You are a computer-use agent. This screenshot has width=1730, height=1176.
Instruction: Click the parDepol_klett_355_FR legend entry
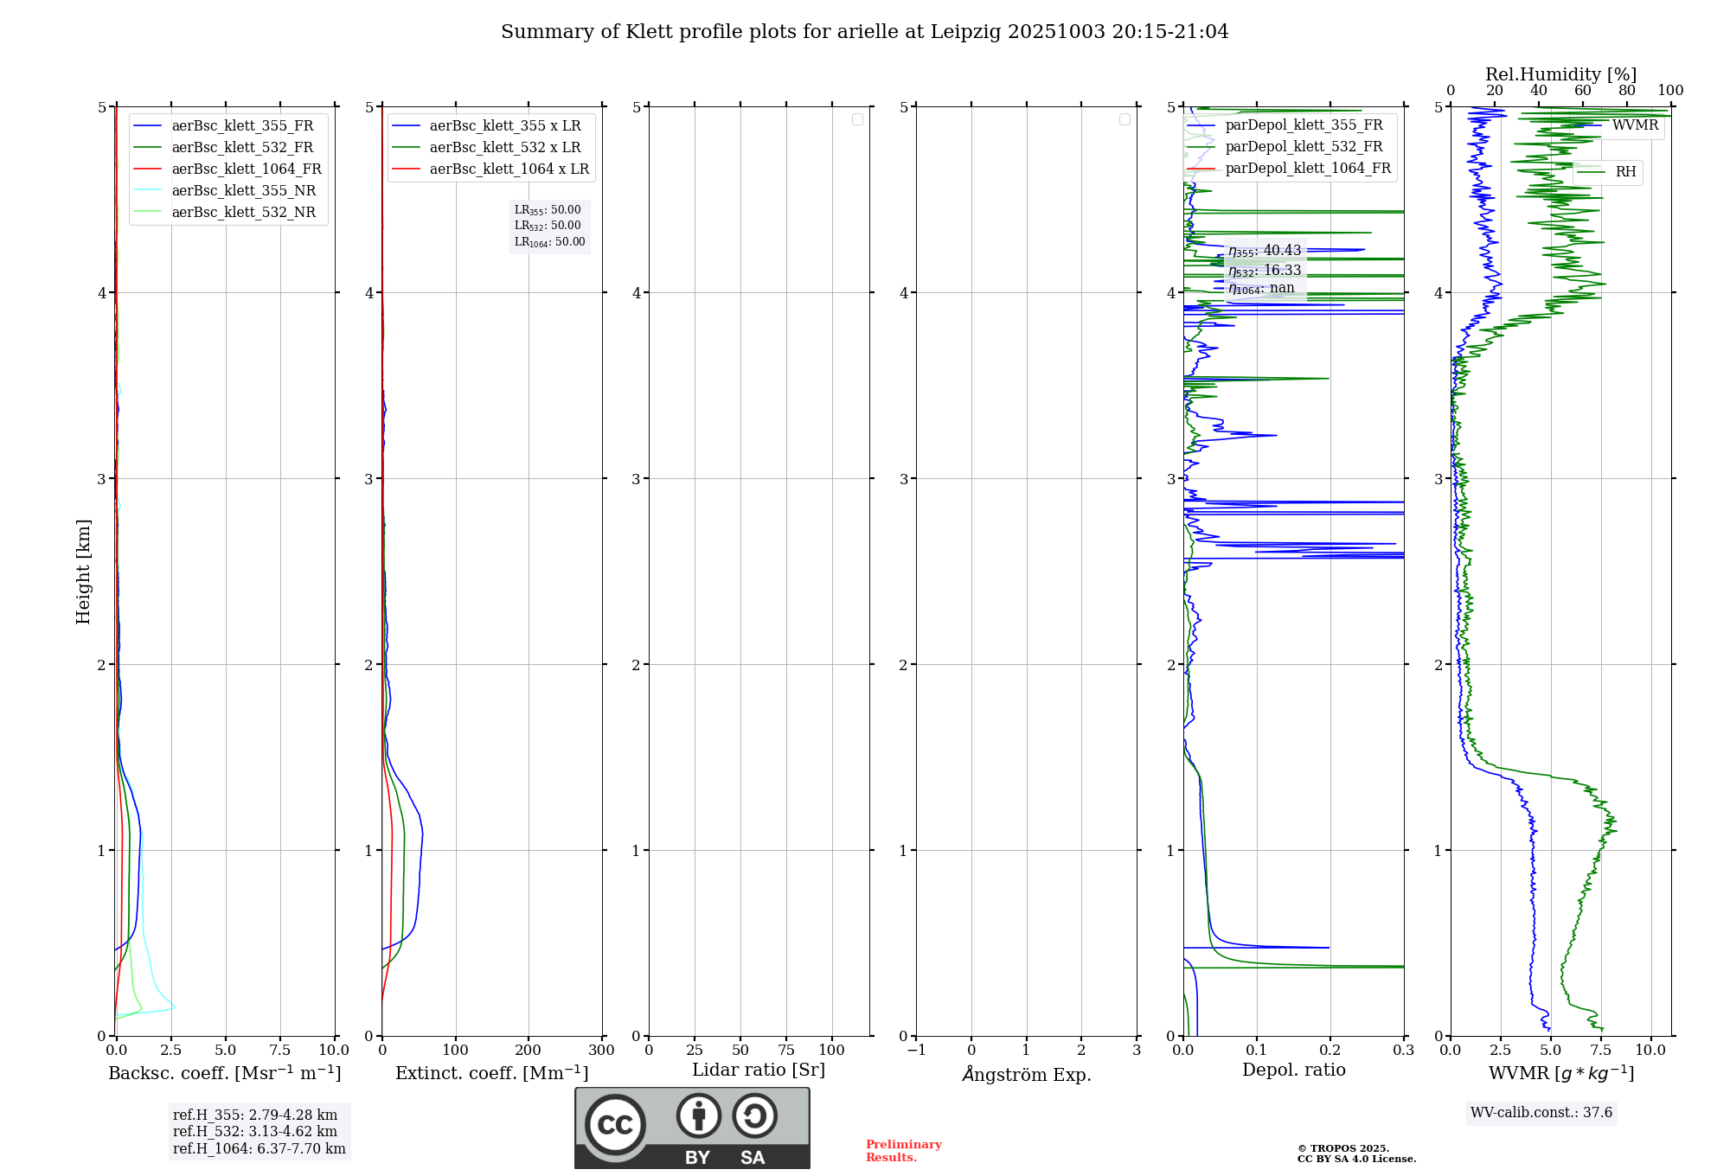[1303, 125]
